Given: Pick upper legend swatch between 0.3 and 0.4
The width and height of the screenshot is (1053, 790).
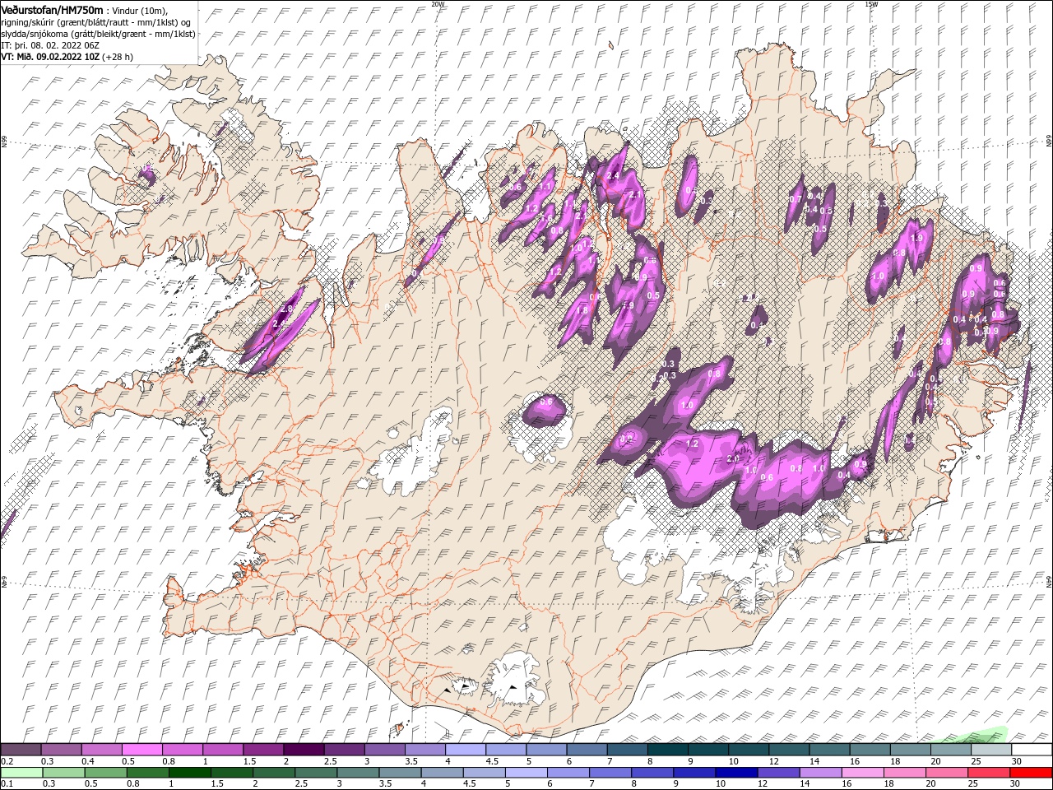Looking at the screenshot, I should pos(61,750).
